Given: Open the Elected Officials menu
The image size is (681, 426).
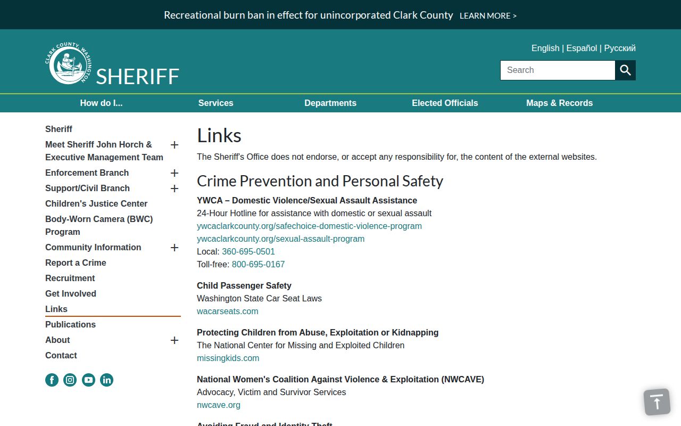Looking at the screenshot, I should click(x=445, y=103).
